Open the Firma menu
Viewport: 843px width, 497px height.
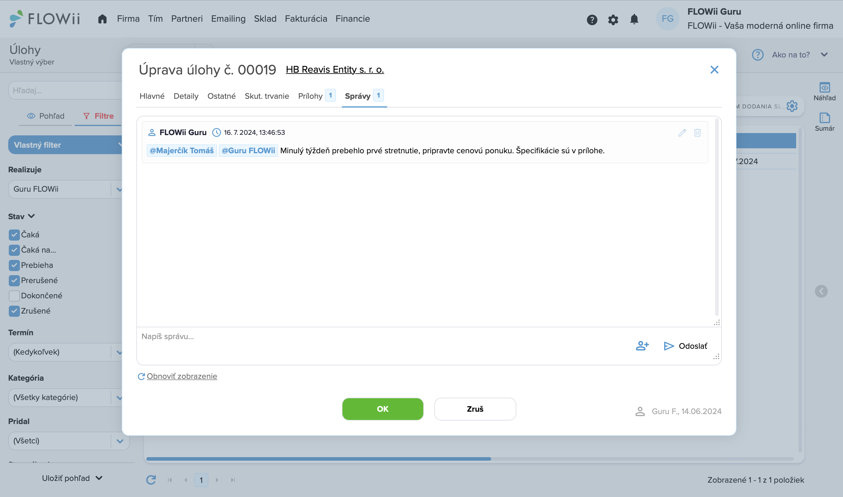coord(128,19)
